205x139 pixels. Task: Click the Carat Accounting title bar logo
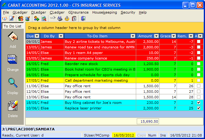[x=4, y=5]
